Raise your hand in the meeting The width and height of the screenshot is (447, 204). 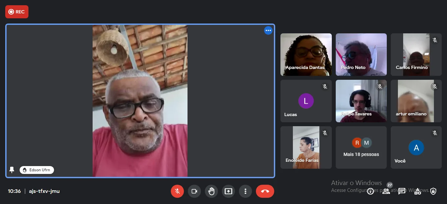click(211, 191)
